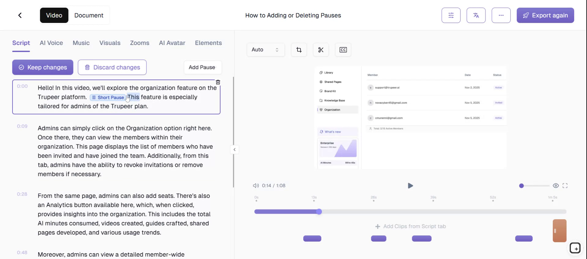This screenshot has width=587, height=259.
Task: Open the Visuals tab
Action: click(x=110, y=43)
